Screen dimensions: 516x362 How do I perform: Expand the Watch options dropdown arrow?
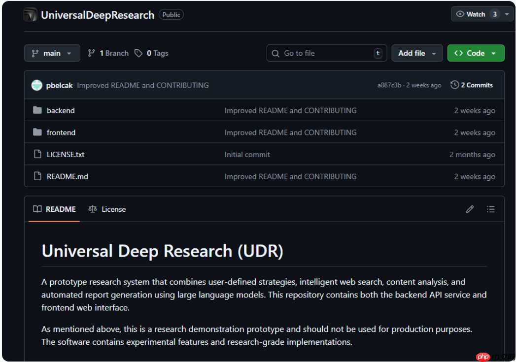(x=507, y=14)
